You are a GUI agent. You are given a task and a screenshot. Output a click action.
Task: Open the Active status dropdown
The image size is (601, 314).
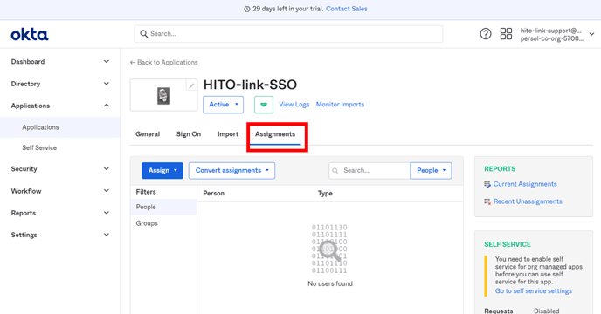pyautogui.click(x=223, y=105)
